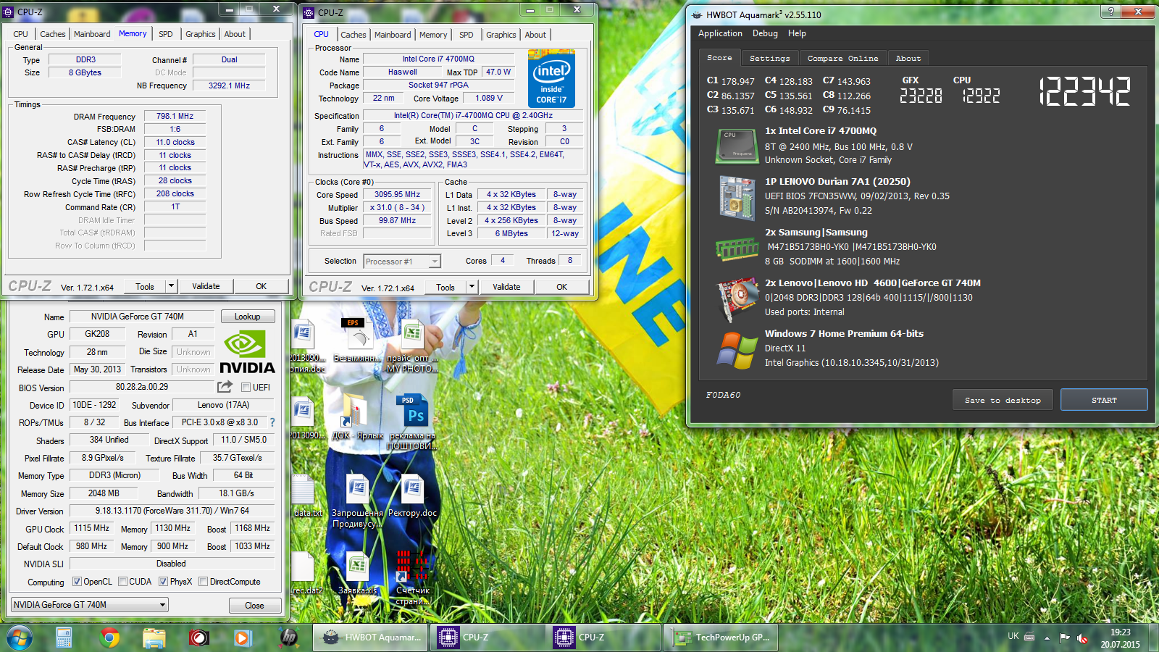The image size is (1159, 652).
Task: Switch to HWBOT Aquamark taskbar button
Action: [370, 638]
